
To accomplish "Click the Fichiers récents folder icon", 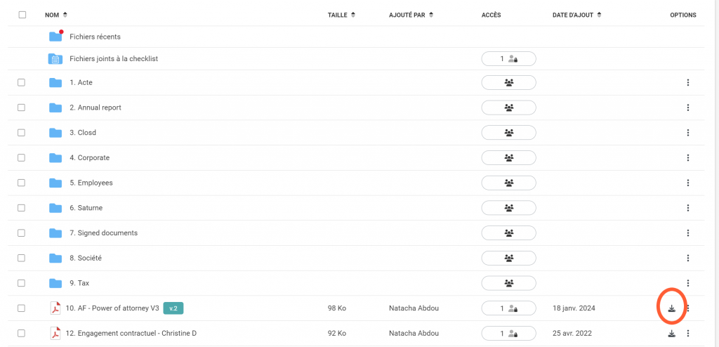I will pyautogui.click(x=55, y=37).
